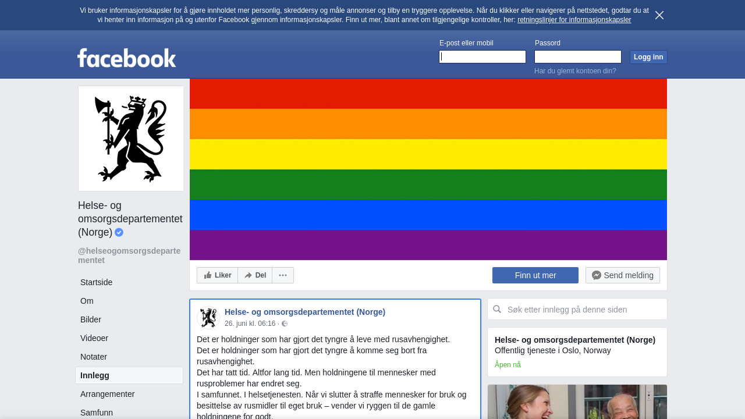Viewport: 745px width, 419px height.
Task: Click Offentlig tjeneste i Oslo, Norway text
Action: point(553,350)
